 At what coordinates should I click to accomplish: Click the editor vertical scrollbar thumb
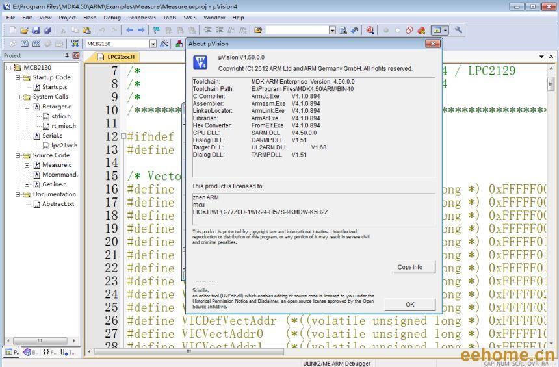pyautogui.click(x=551, y=84)
